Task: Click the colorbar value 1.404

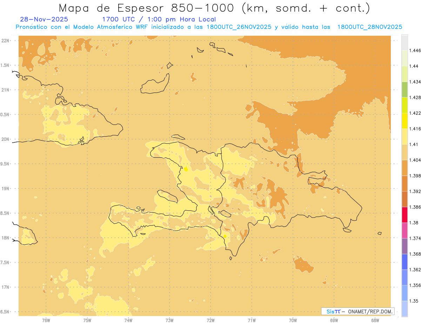Action: (x=415, y=160)
